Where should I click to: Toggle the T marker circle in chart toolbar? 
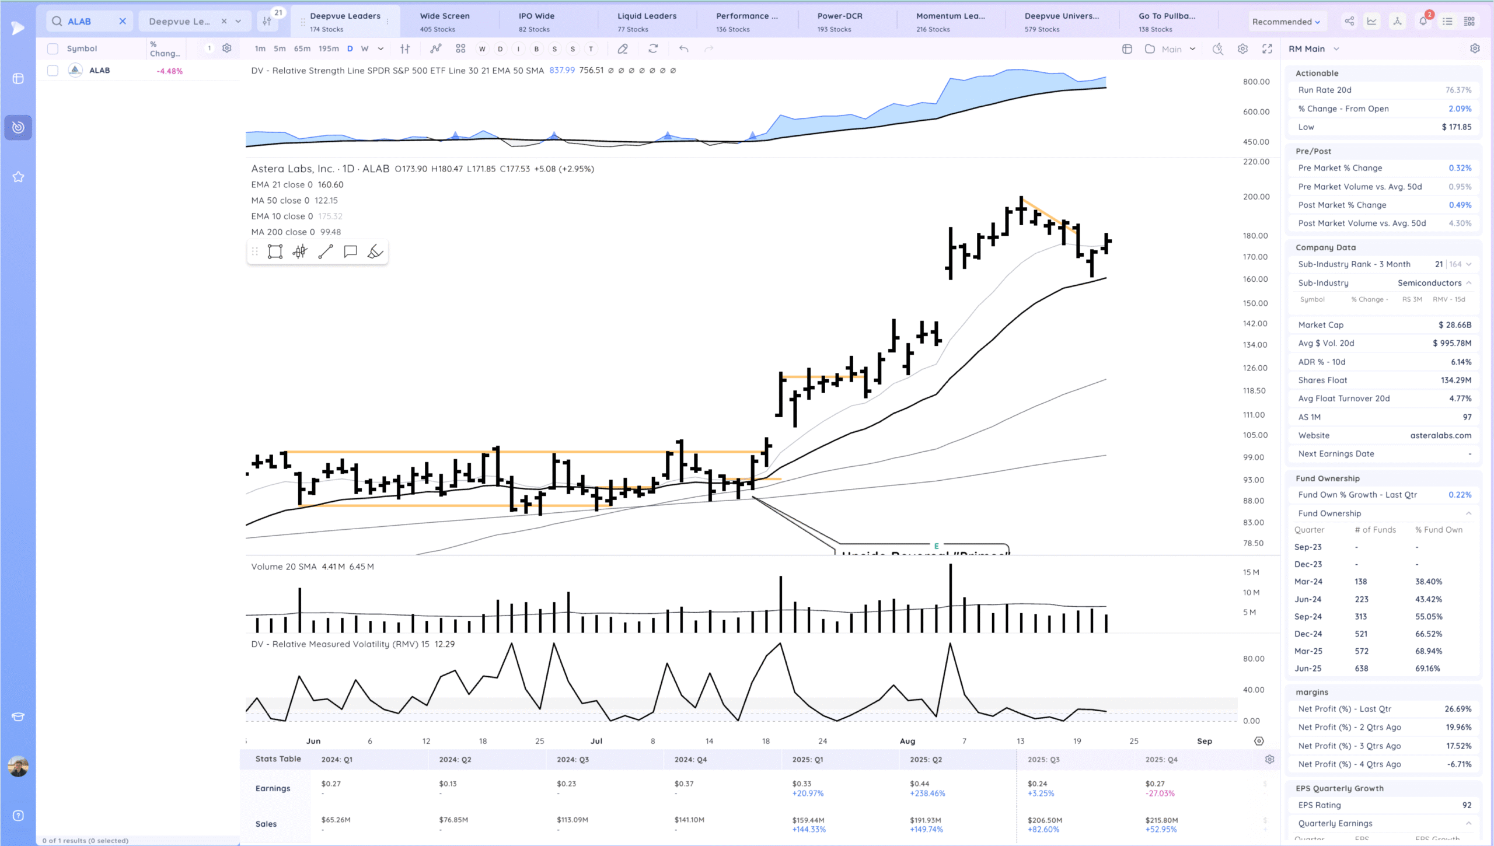pos(591,49)
